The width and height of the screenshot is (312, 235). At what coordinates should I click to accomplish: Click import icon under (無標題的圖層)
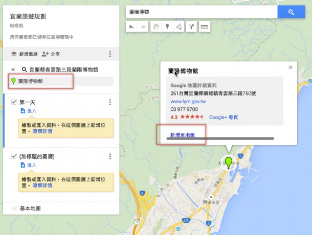point(23,165)
